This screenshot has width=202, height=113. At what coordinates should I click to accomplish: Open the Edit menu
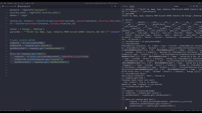[x=5, y=3]
